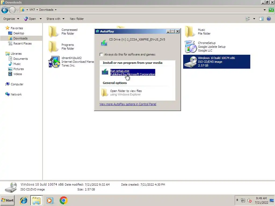
Task: Toggle the preview pane icon
Action: [x=261, y=19]
